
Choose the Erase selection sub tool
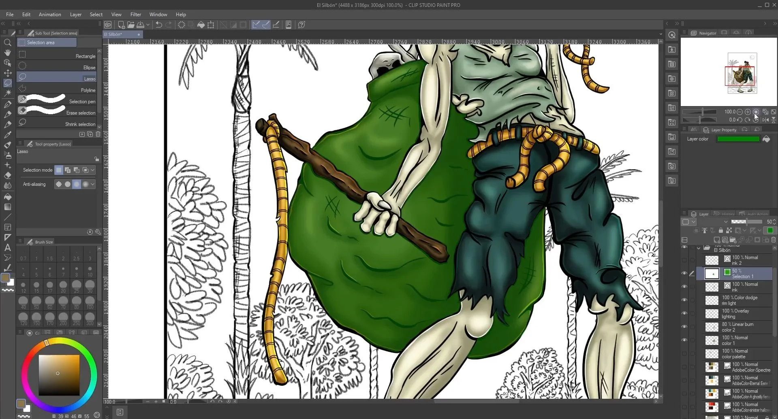coord(57,111)
